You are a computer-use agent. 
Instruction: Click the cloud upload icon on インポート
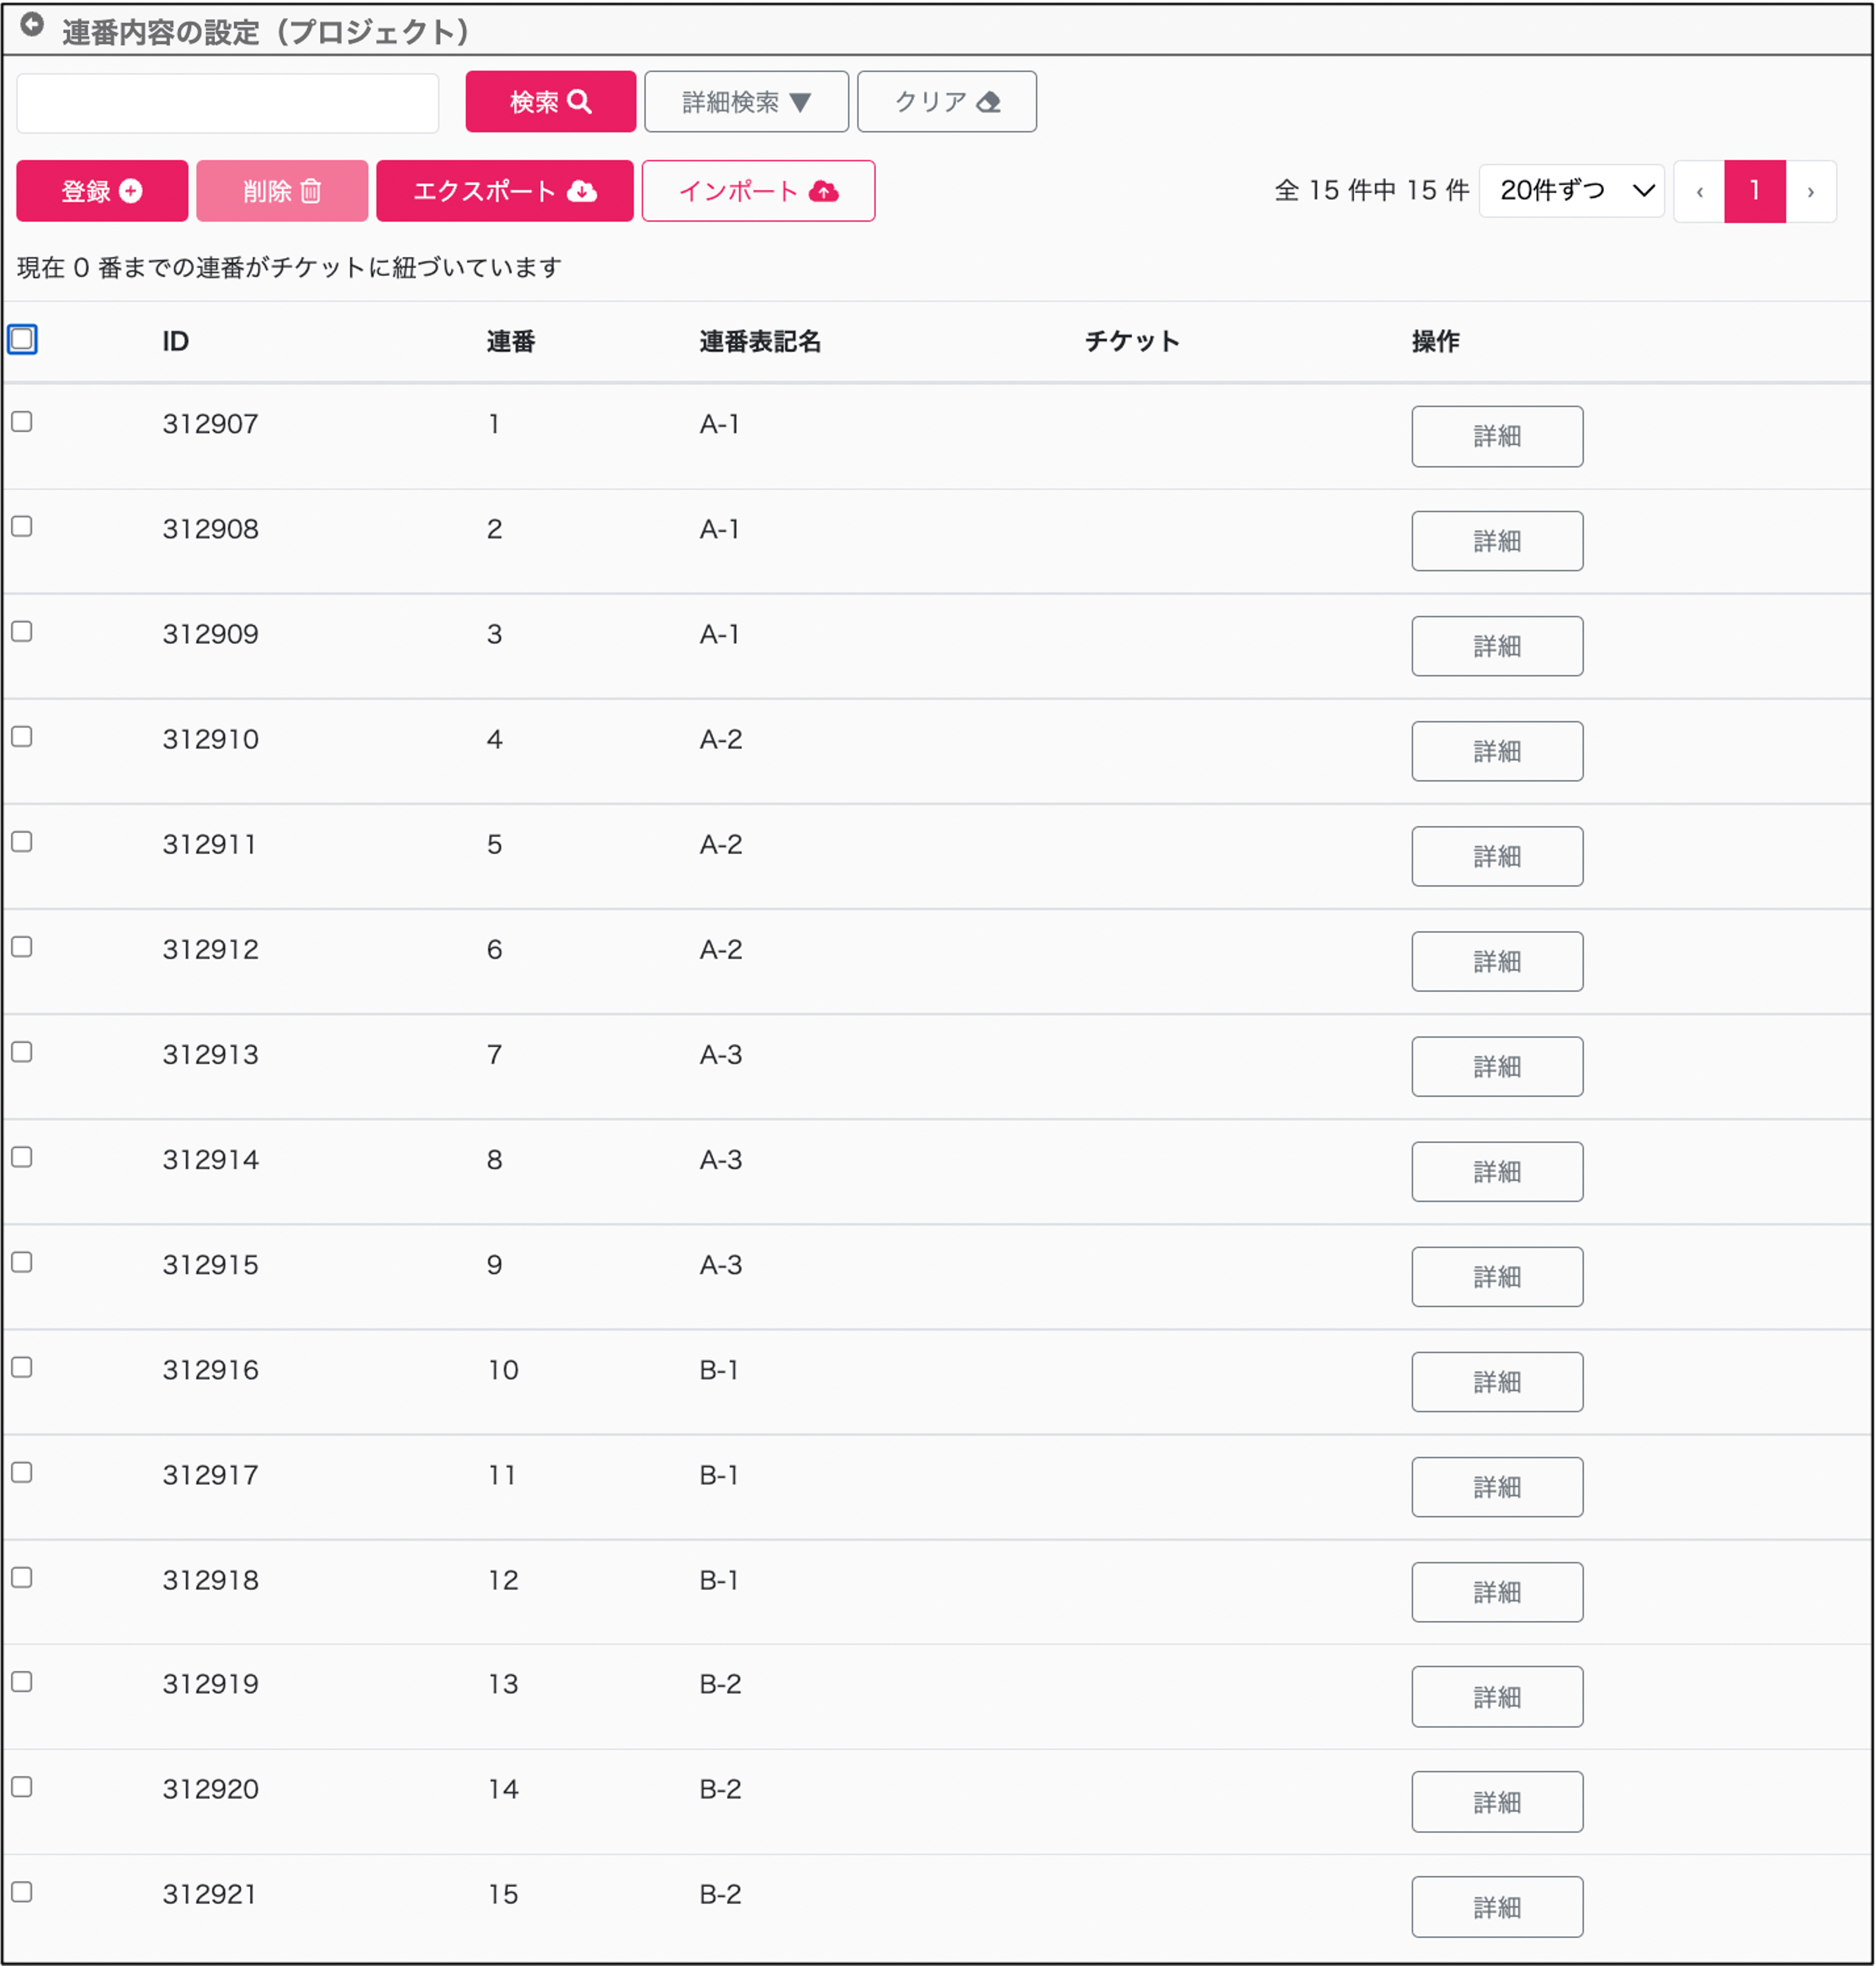click(823, 191)
